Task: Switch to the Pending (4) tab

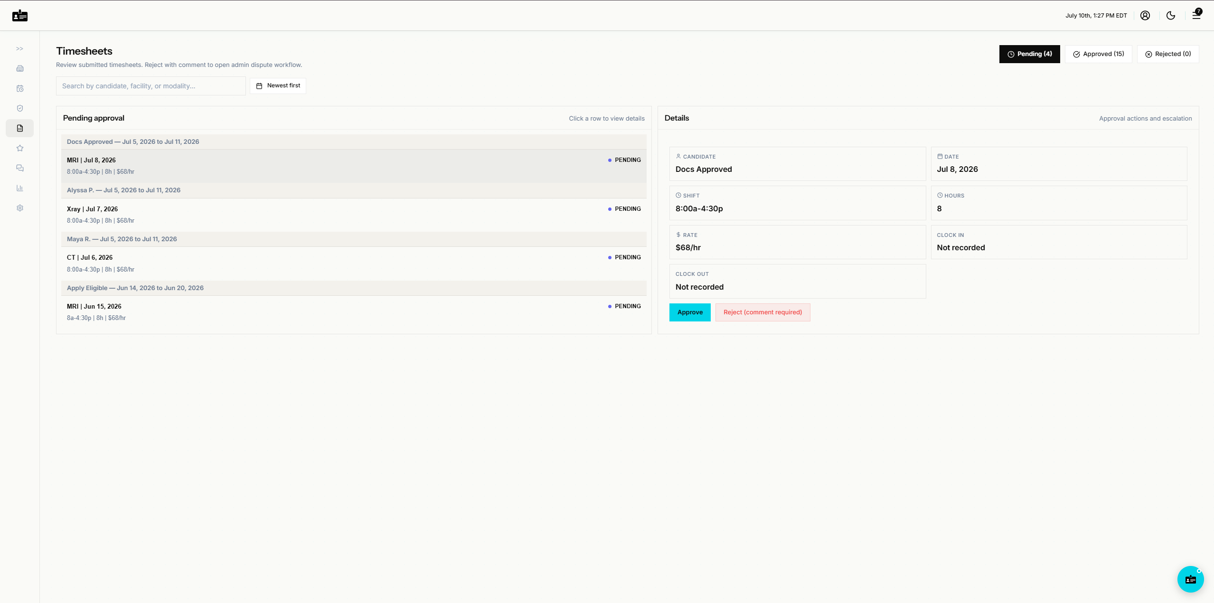Action: (1029, 54)
